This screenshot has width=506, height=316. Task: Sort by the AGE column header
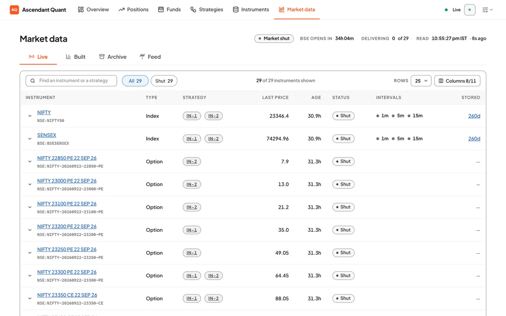pyautogui.click(x=316, y=97)
